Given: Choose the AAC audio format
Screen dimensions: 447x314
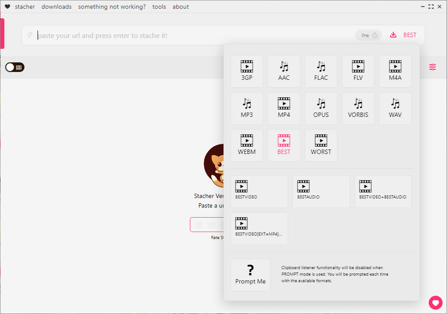Looking at the screenshot, I should click(284, 71).
